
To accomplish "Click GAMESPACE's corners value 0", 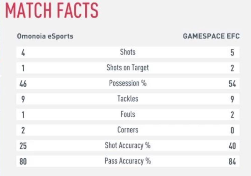I will (x=232, y=130).
